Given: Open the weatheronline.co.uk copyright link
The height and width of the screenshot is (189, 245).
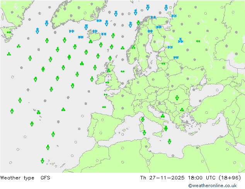Looking at the screenshot, I should point(212,186).
